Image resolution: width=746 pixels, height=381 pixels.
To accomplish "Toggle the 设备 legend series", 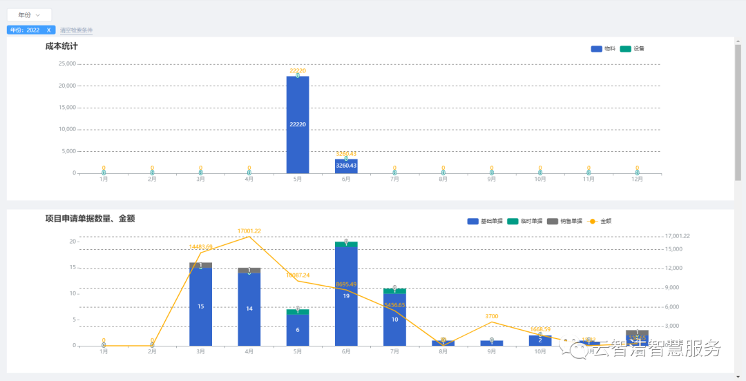I will click(x=626, y=49).
